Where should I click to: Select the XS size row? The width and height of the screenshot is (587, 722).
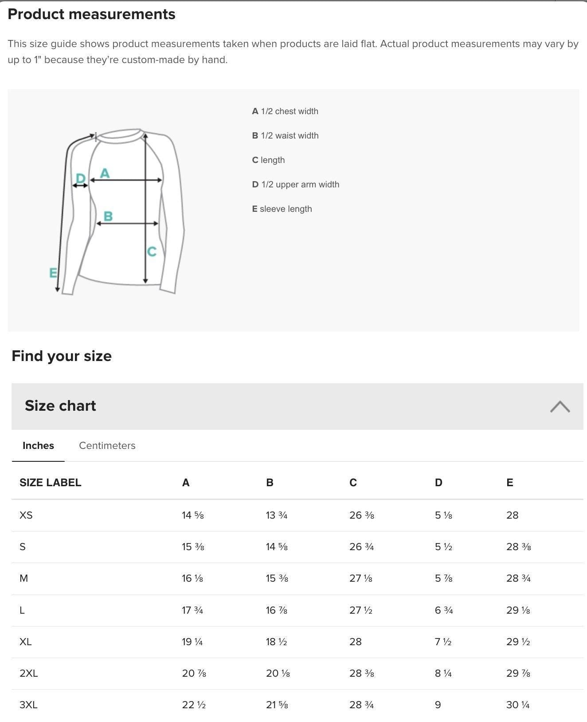pyautogui.click(x=25, y=515)
